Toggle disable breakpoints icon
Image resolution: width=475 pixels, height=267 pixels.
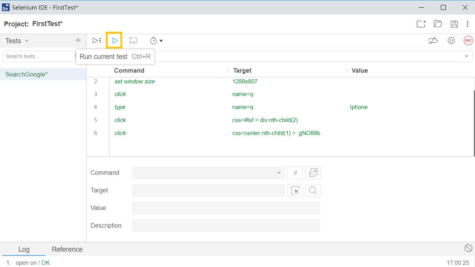(433, 41)
